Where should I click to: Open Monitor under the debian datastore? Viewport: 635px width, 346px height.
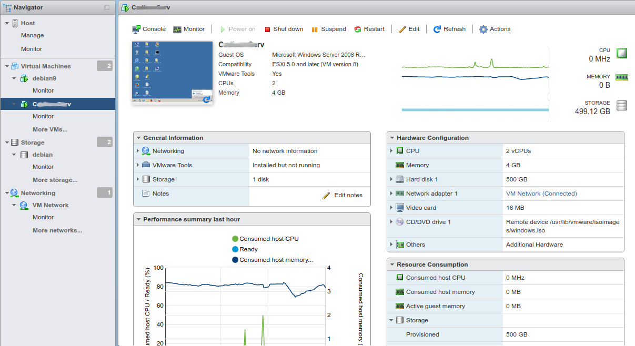tap(43, 167)
